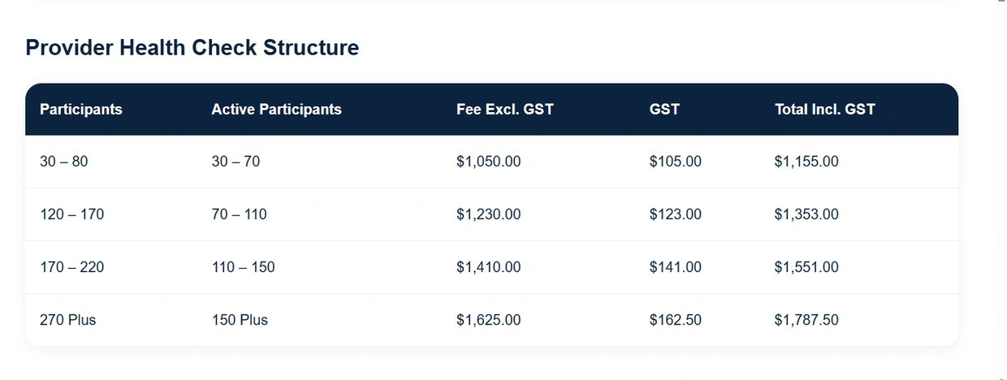
Task: Select the 30 – 70 active participants cell
Action: pos(236,162)
